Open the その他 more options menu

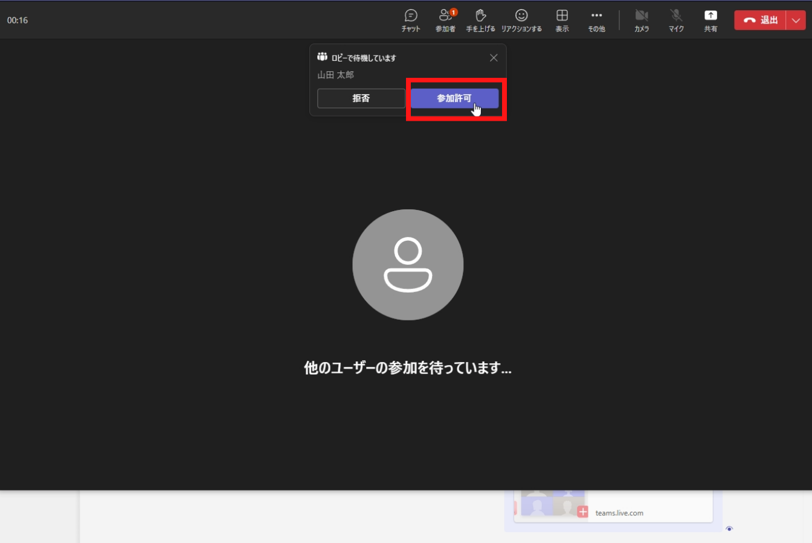(x=596, y=20)
